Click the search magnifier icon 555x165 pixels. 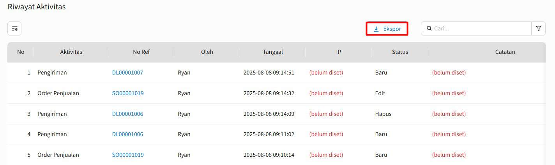click(x=429, y=28)
